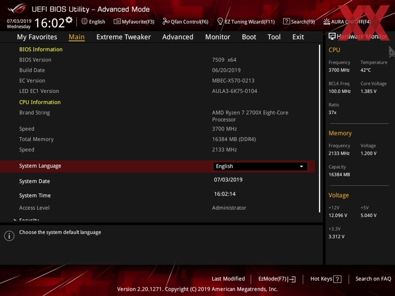Select the System Language row label
This screenshot has width=395, height=296.
tap(40, 166)
